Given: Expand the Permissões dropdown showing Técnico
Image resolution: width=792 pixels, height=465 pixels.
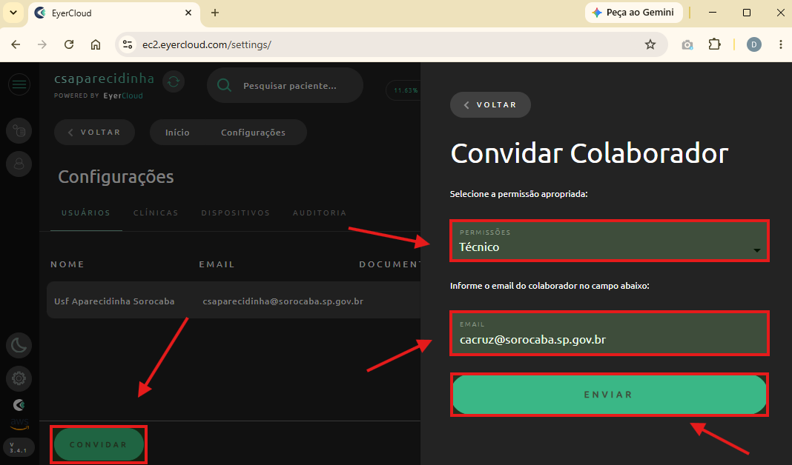Looking at the screenshot, I should tap(609, 241).
